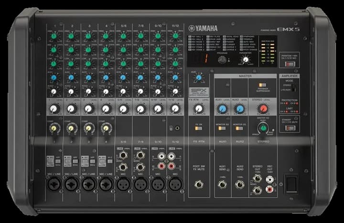Toggle the channel 2 HPF button
The width and height of the screenshot is (344, 223).
click(x=75, y=161)
